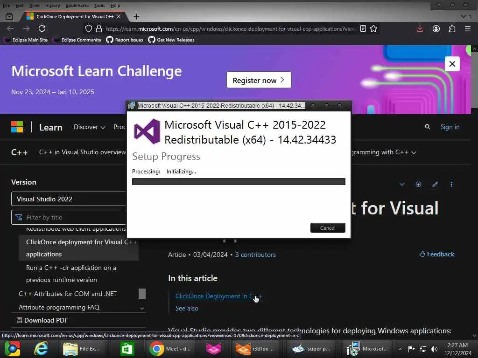Reload the current page

[x=42, y=28]
